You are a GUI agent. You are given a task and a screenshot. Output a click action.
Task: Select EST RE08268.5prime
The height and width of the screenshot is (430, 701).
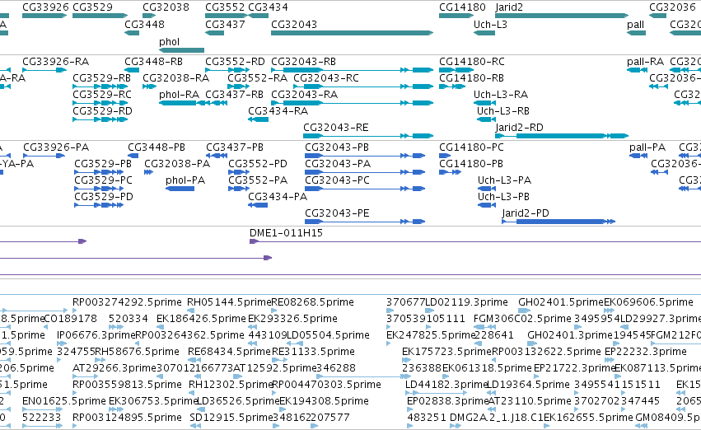(312, 302)
